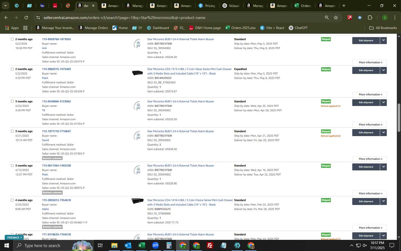Open new browser tab

(x=344, y=6)
